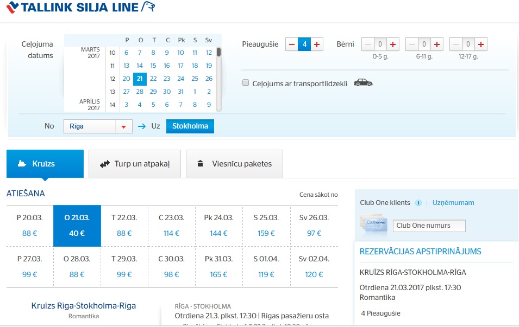The height and width of the screenshot is (327, 519).
Task: Add a child aged 12-17 g.
Action: point(481,44)
